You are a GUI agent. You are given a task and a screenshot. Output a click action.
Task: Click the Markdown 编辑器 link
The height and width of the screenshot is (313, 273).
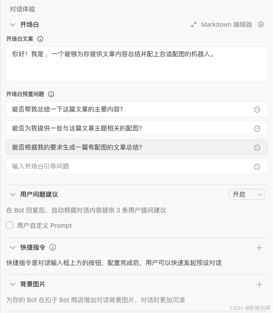[226, 24]
